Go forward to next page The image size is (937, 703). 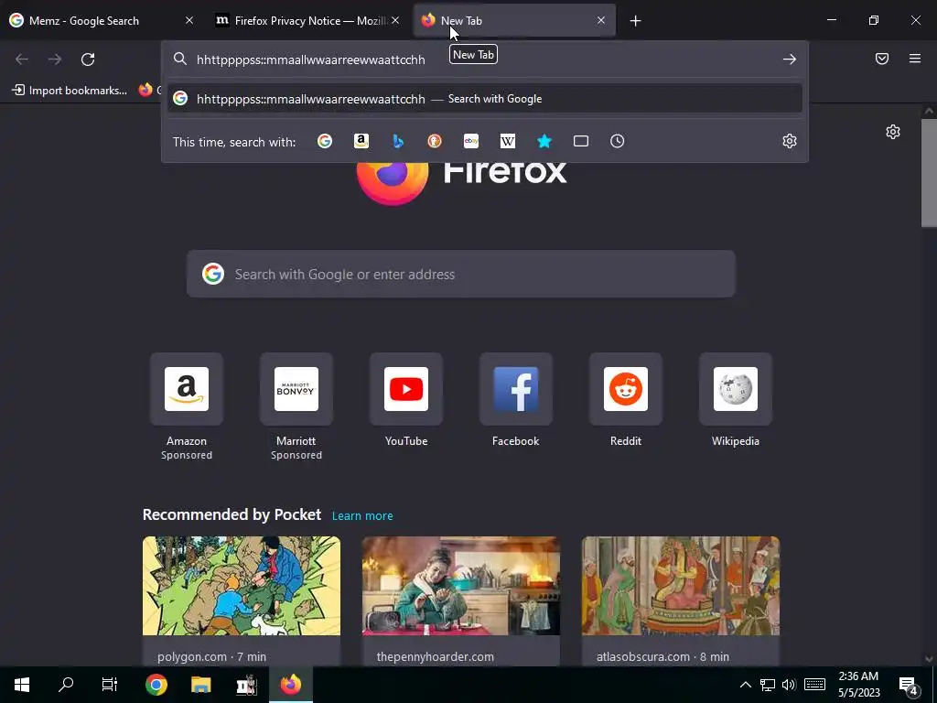tap(55, 59)
